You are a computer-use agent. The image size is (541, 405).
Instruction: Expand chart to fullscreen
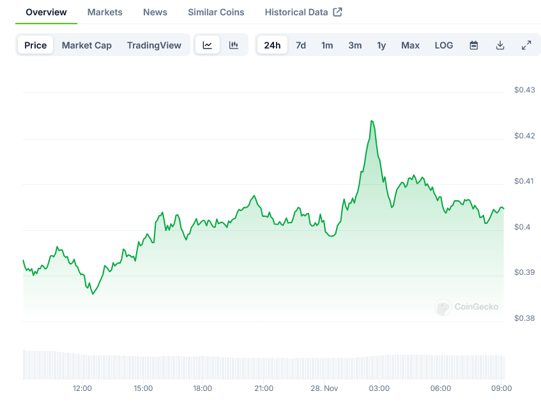coord(526,45)
